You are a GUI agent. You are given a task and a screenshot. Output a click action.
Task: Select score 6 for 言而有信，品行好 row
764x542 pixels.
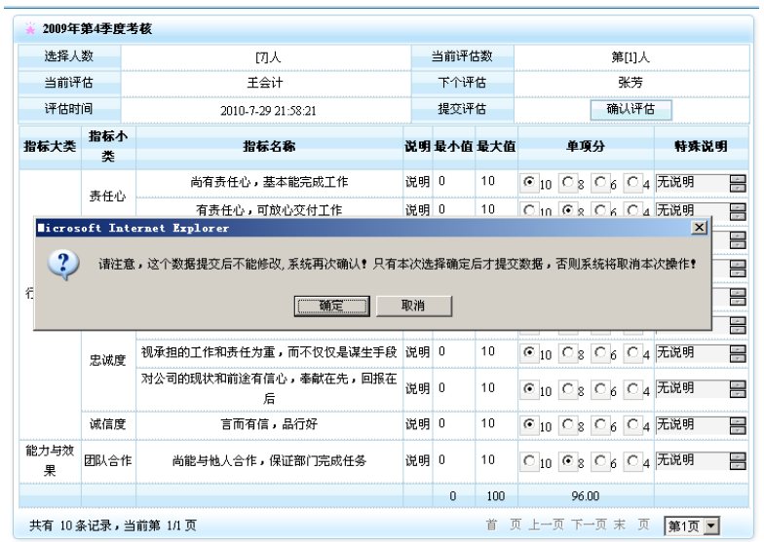(600, 424)
